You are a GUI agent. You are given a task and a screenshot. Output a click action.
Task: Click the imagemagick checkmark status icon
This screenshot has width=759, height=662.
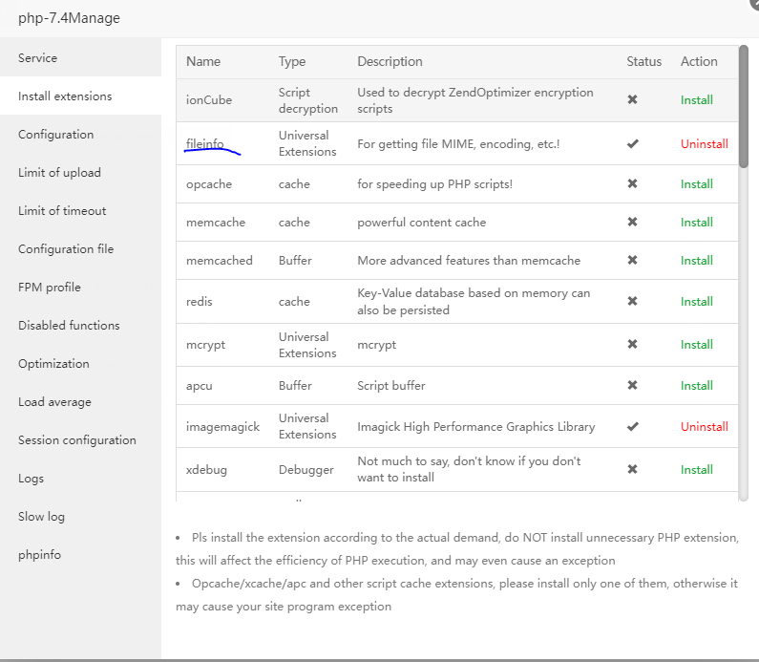[x=632, y=426]
